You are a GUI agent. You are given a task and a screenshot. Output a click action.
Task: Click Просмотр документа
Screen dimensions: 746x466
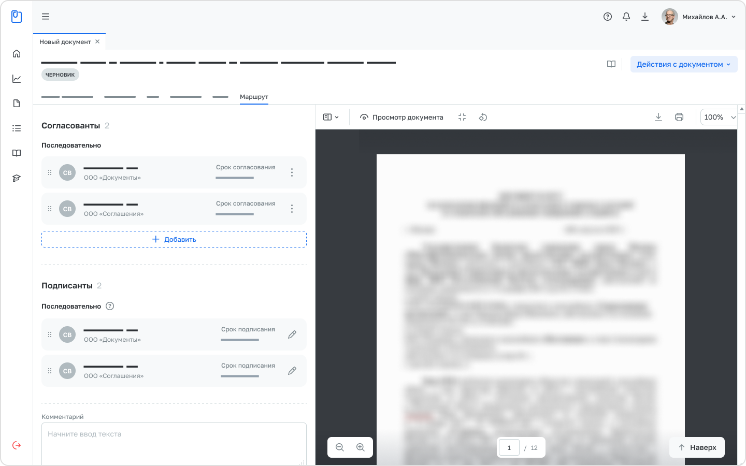[401, 118]
